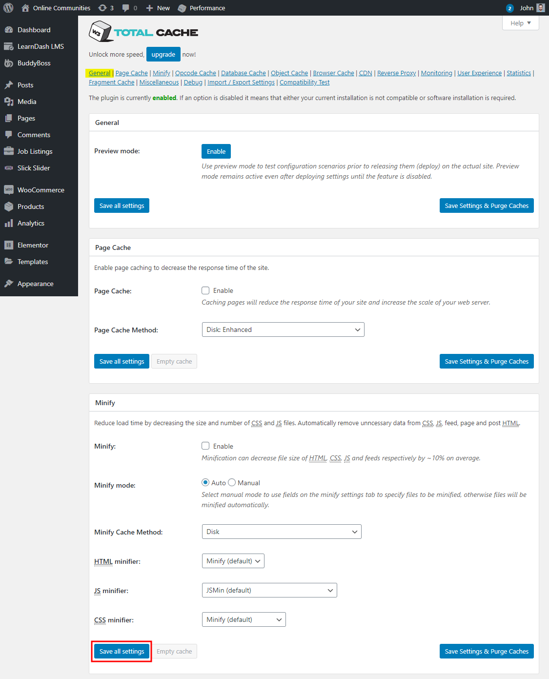Viewport: 549px width, 679px height.
Task: Open the updates icon showing 3 pending
Action: pyautogui.click(x=102, y=8)
